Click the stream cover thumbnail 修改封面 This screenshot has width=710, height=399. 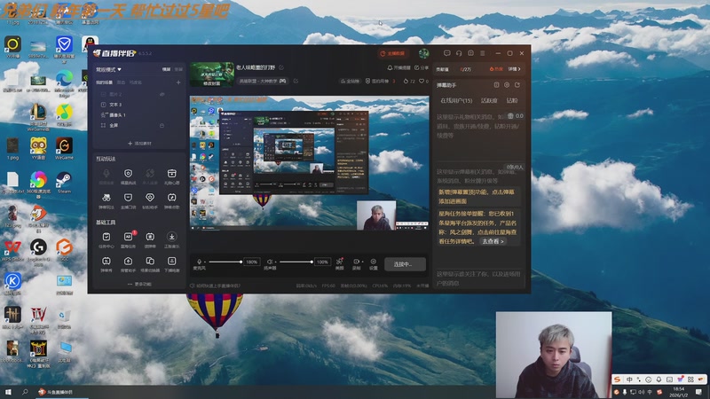point(212,74)
